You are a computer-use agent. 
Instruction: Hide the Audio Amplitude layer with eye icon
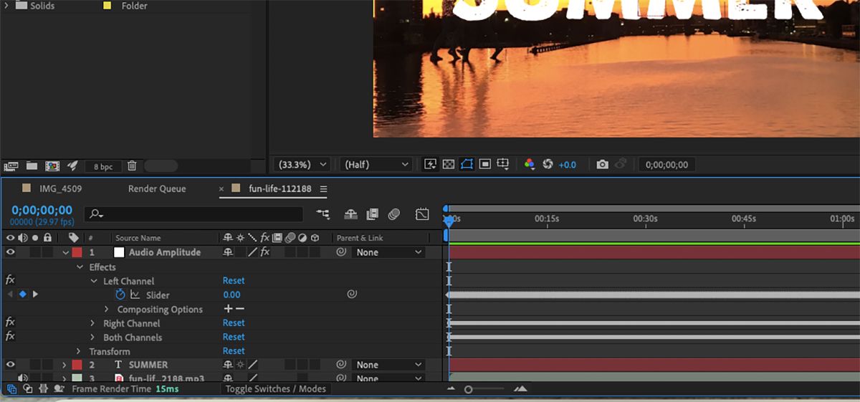point(10,252)
